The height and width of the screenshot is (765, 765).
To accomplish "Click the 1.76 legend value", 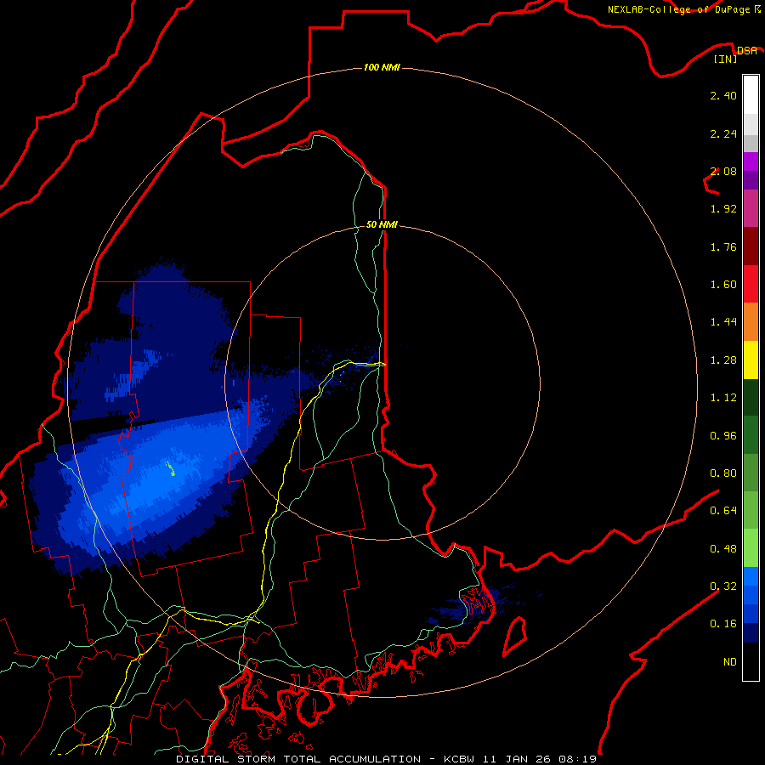I will click(x=723, y=246).
